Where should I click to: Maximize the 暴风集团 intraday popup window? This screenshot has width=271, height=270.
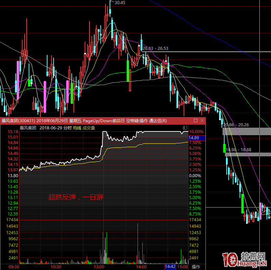coord(196,120)
